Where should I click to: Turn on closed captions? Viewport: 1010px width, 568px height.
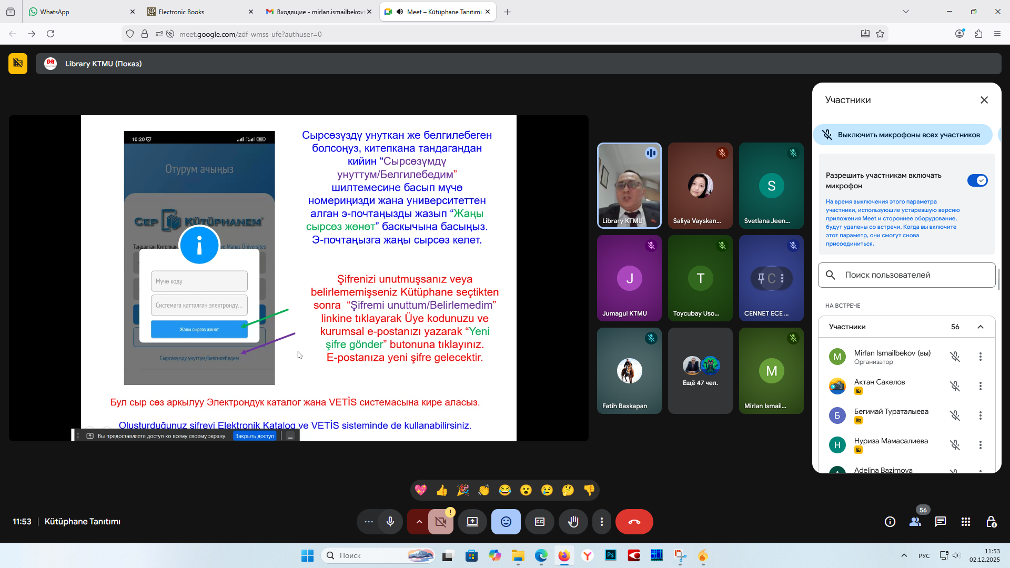540,522
